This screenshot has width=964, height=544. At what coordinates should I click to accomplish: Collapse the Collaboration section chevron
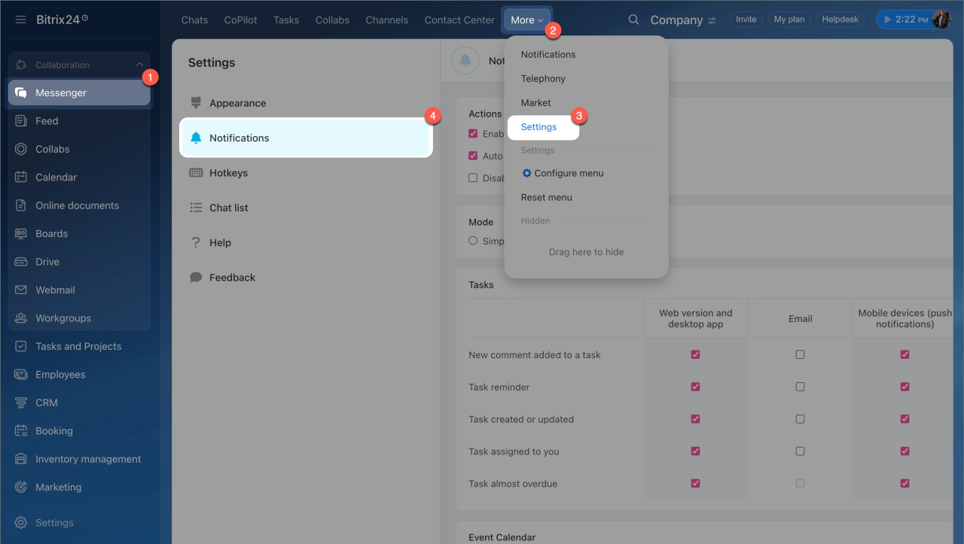[x=139, y=65]
